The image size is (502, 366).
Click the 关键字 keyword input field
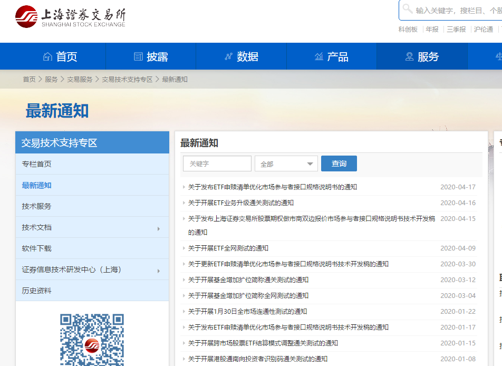click(x=217, y=163)
